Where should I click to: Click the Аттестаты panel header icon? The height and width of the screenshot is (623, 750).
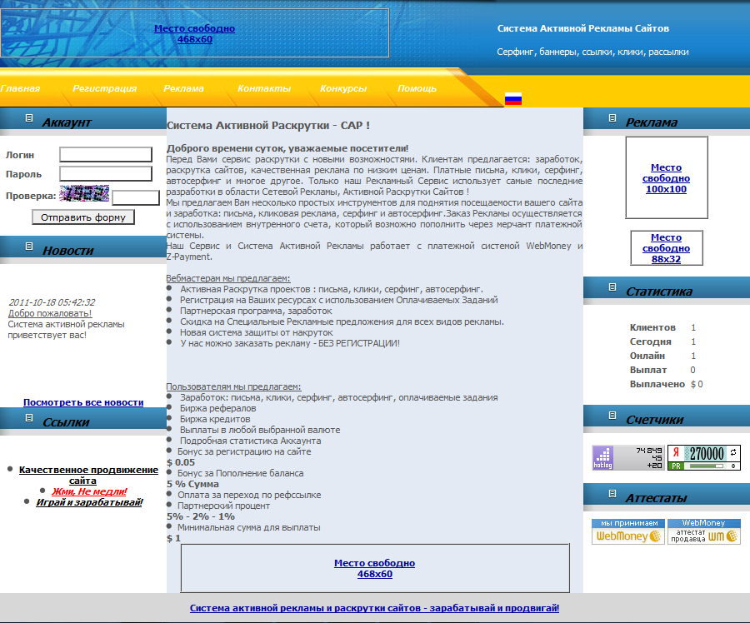pos(612,493)
